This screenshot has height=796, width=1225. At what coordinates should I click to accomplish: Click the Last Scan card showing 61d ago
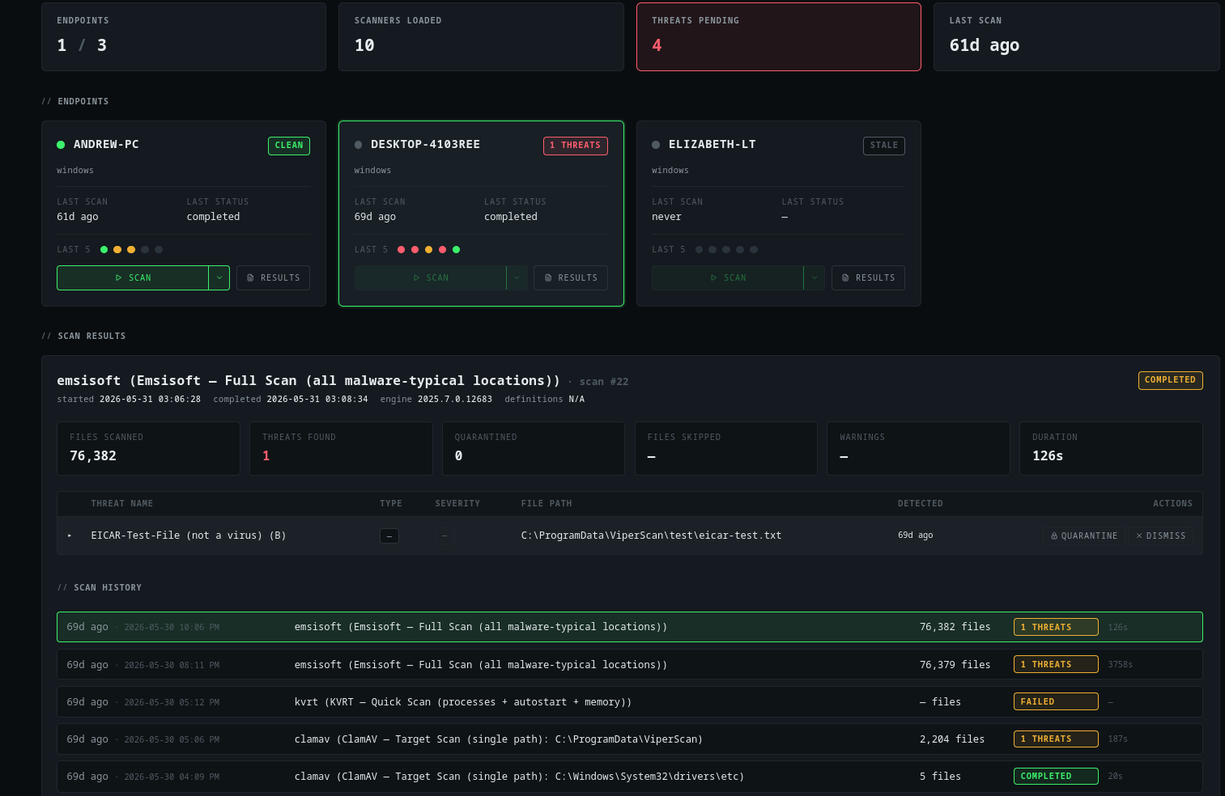click(1077, 36)
